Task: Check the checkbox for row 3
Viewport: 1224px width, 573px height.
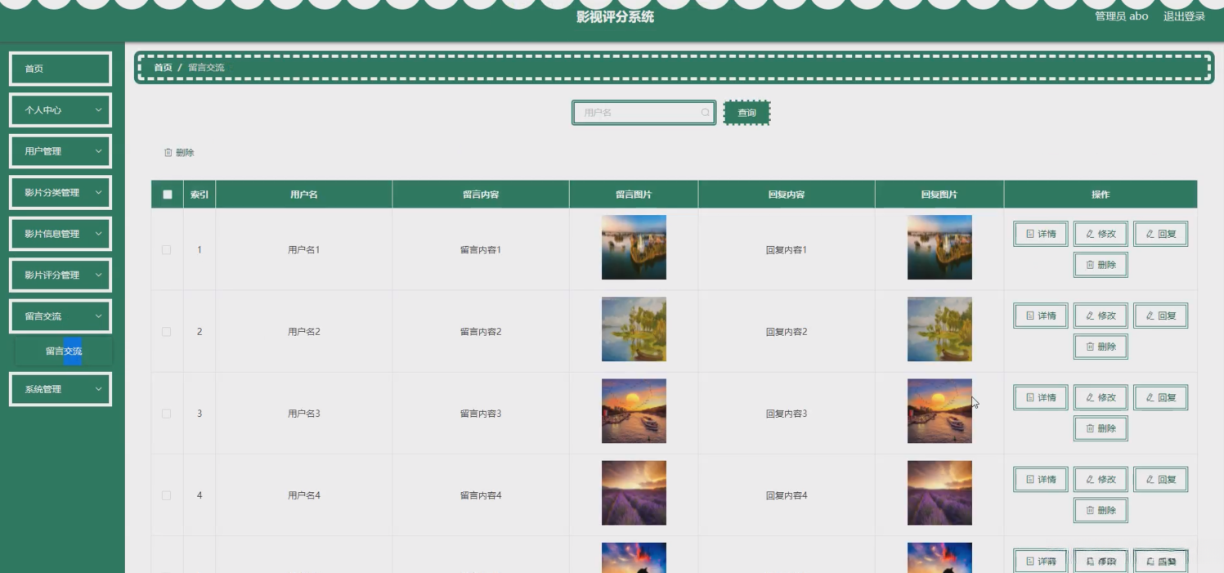Action: (x=167, y=414)
